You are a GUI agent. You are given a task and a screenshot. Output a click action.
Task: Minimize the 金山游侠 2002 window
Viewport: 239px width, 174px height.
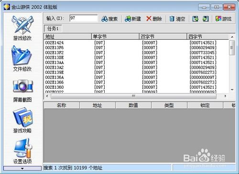[x=204, y=7]
